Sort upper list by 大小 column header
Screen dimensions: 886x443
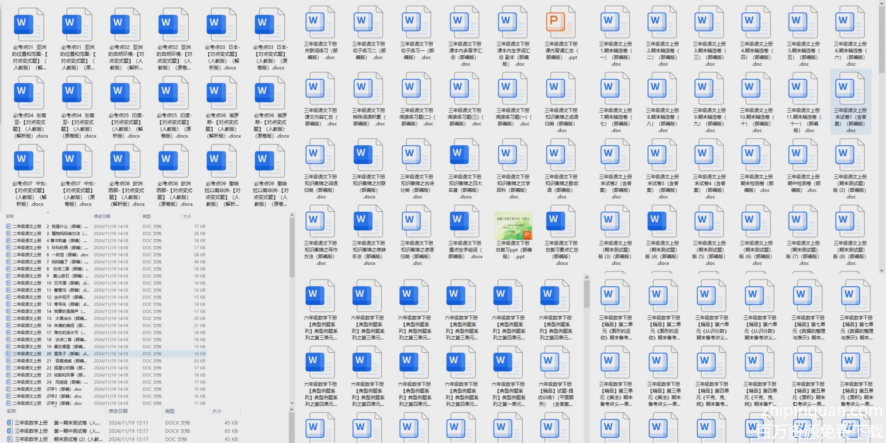coord(187,216)
